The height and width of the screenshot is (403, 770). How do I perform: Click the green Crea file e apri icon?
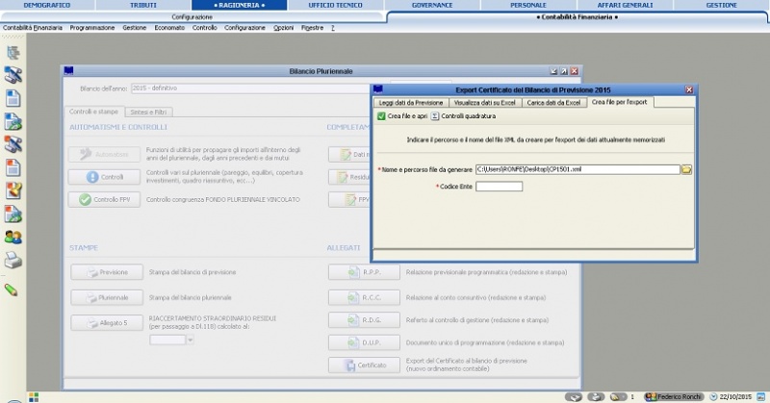point(382,116)
